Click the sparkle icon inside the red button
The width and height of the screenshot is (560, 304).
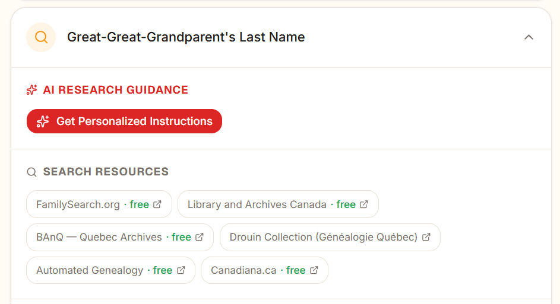43,121
